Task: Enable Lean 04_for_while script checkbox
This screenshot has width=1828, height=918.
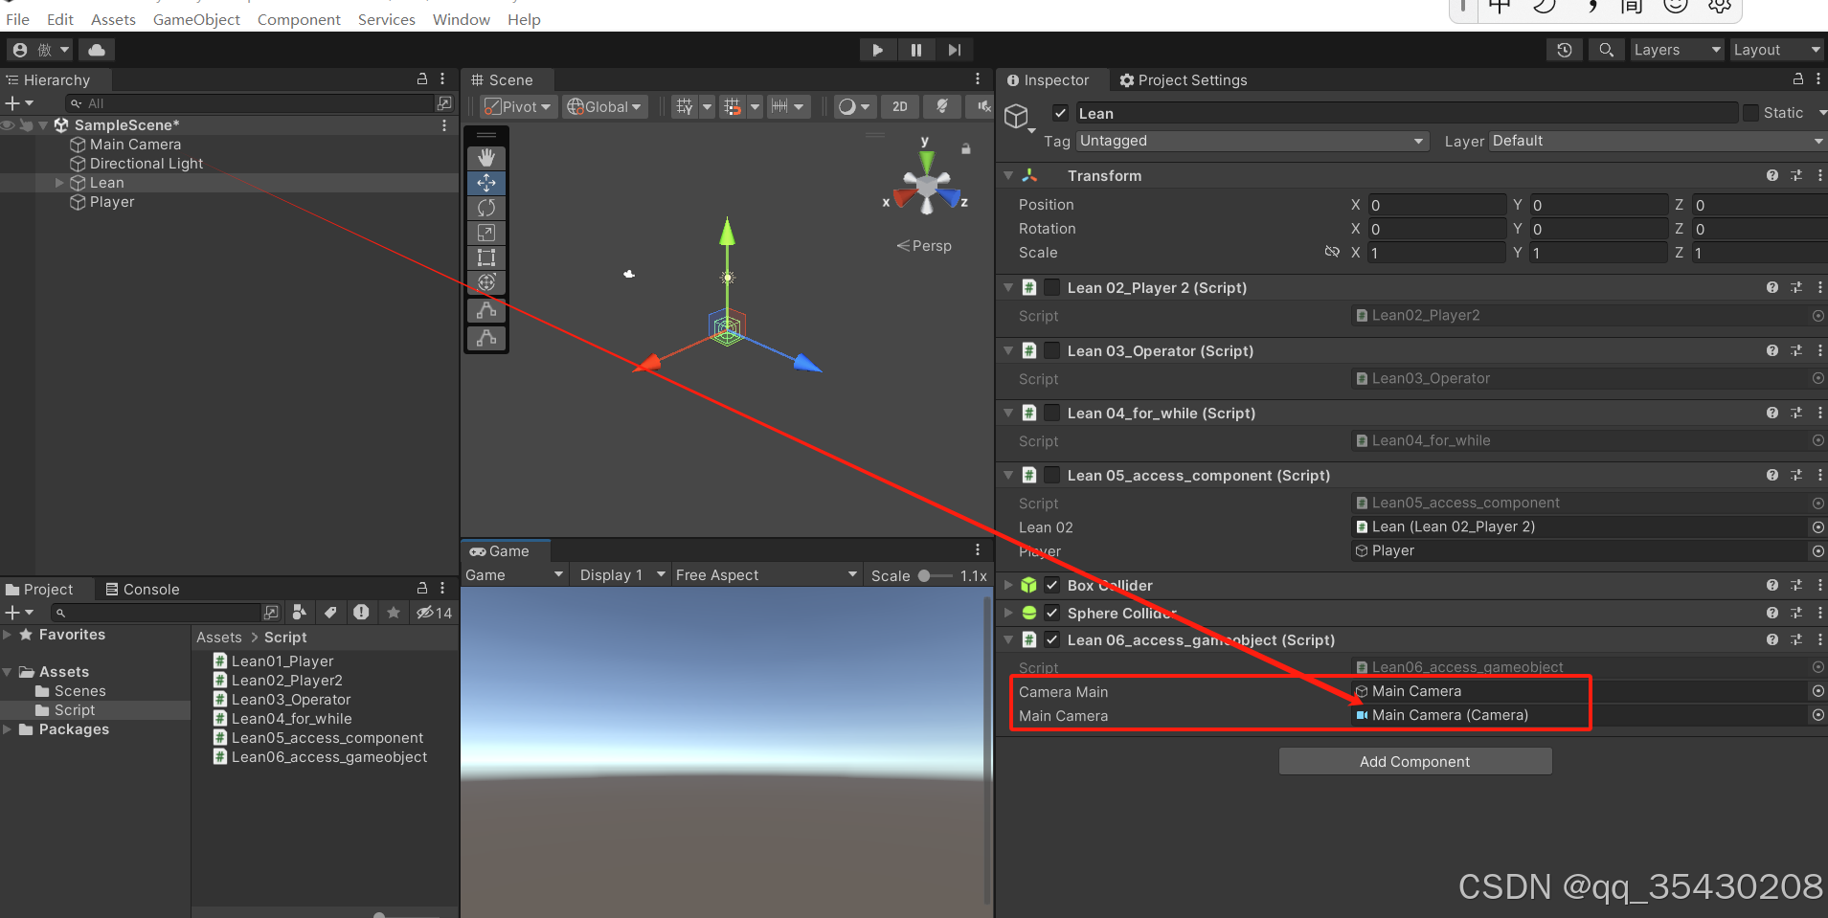Action: click(1052, 413)
